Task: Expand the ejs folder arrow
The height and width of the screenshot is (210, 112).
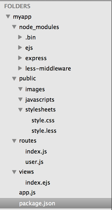Action: 20,47
